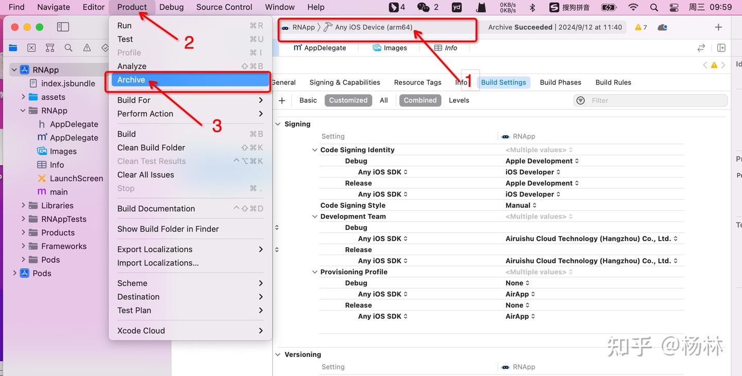The image size is (742, 376).
Task: Select Show Build Folder in Finder
Action: click(x=189, y=229)
